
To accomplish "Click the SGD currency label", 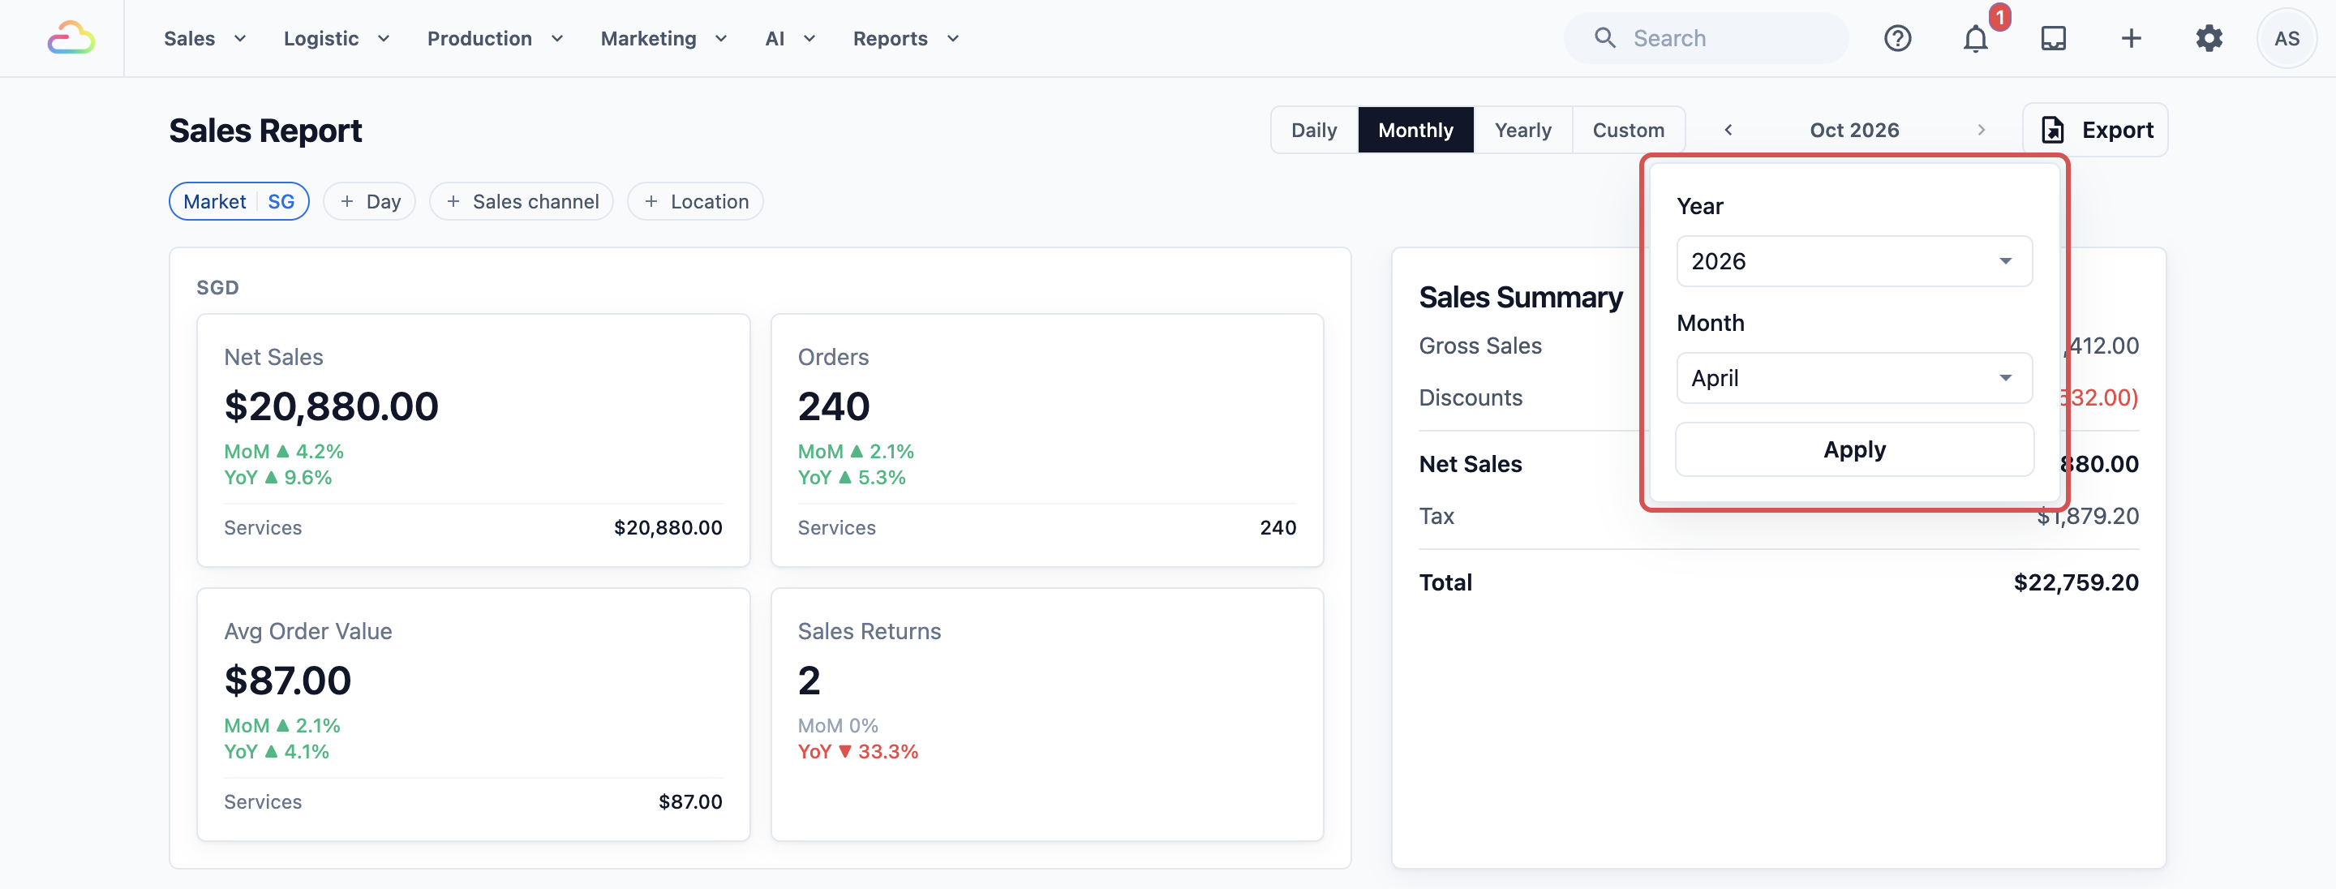I will tap(217, 288).
